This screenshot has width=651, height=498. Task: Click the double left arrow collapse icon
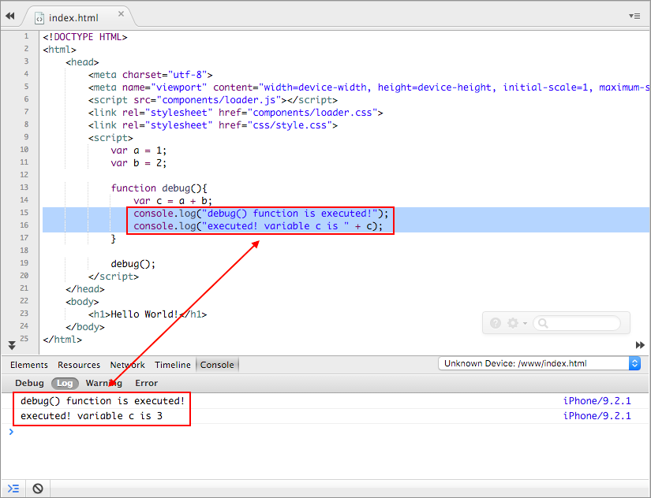click(x=10, y=16)
